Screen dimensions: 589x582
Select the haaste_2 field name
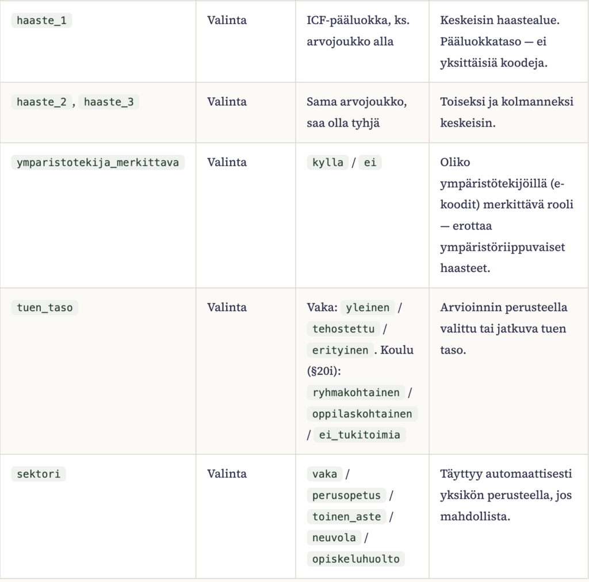41,102
